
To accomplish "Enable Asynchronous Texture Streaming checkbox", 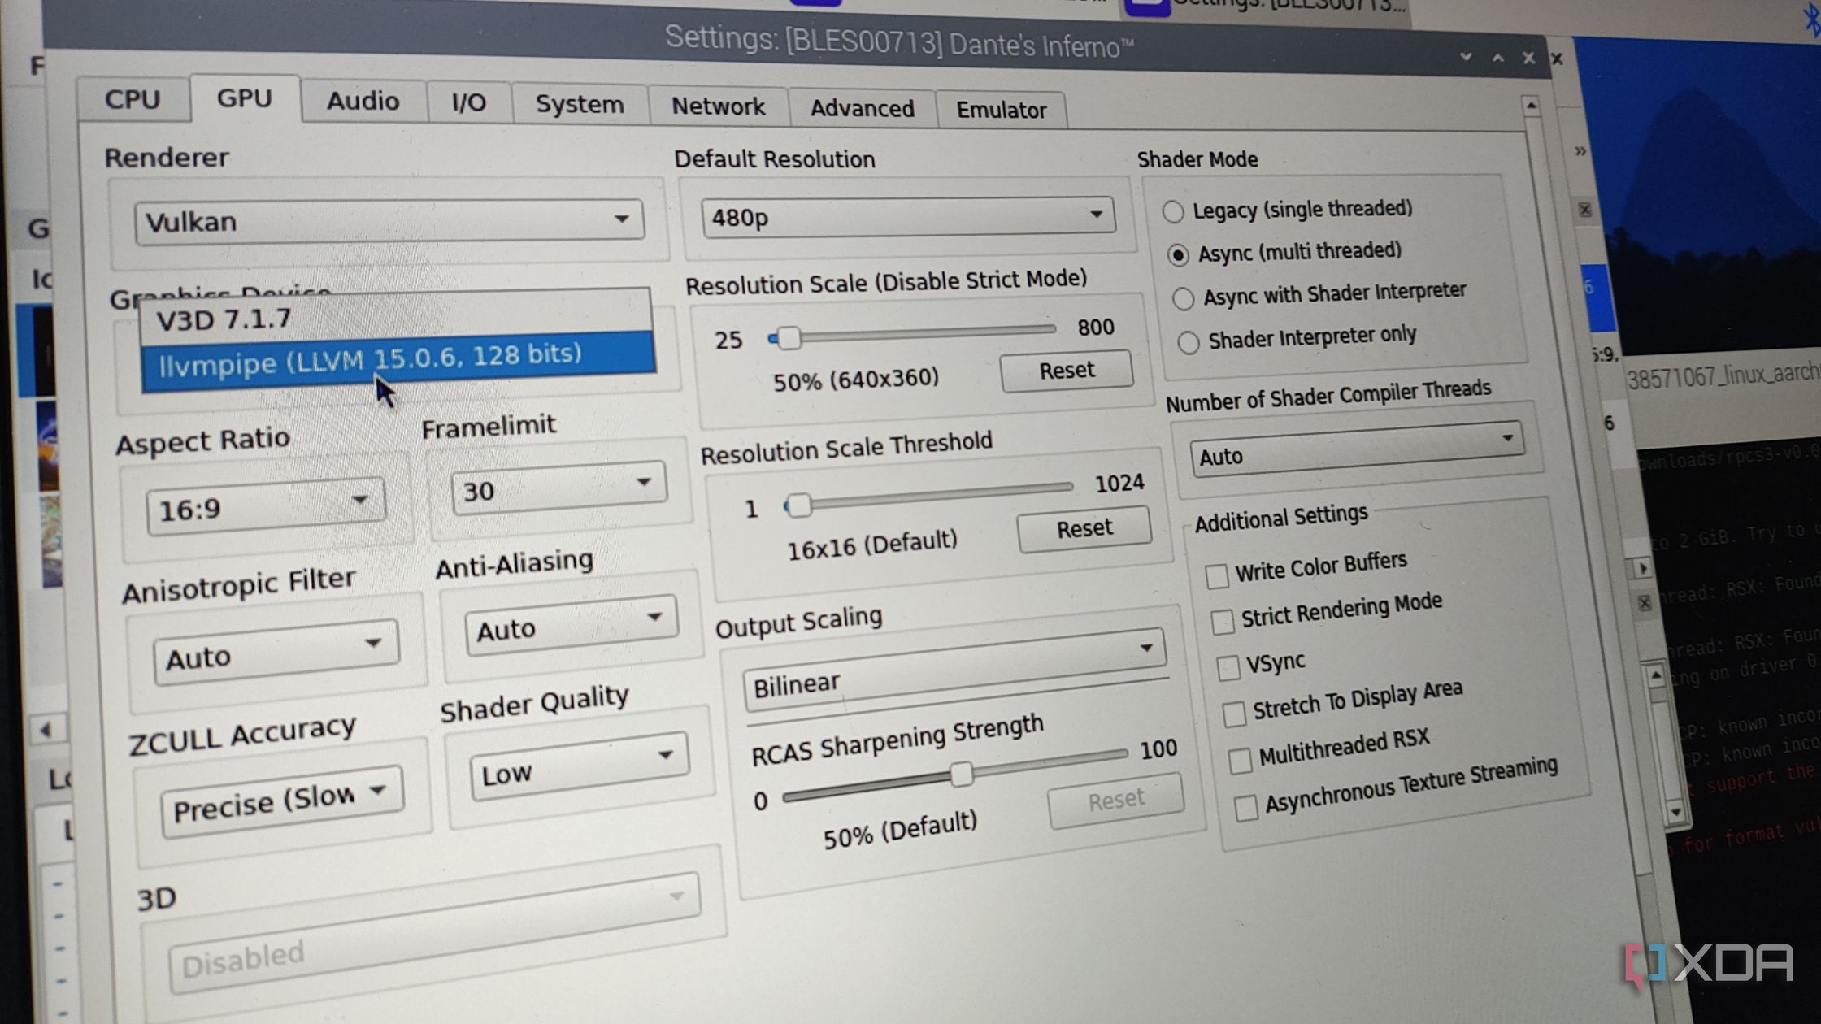I will [x=1246, y=809].
